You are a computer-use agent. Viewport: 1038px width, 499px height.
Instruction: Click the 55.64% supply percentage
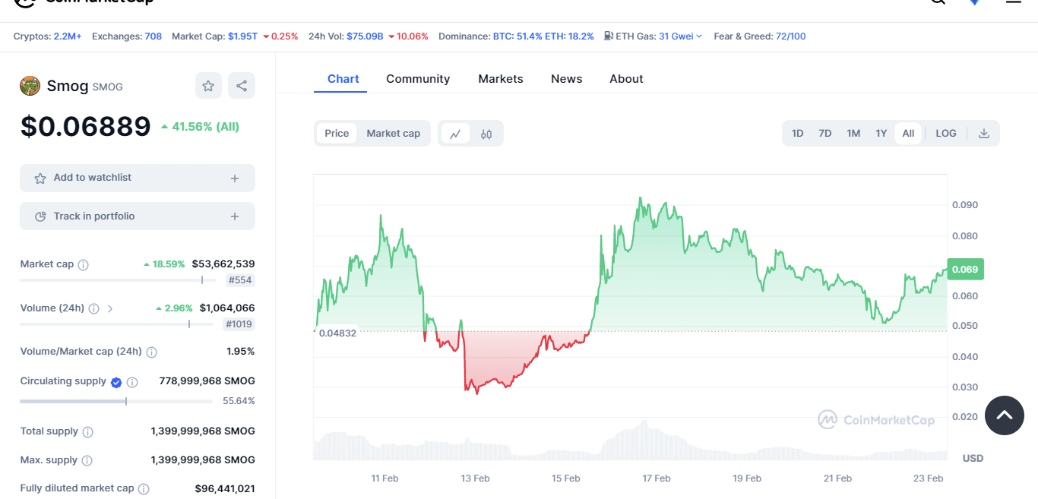tap(239, 401)
